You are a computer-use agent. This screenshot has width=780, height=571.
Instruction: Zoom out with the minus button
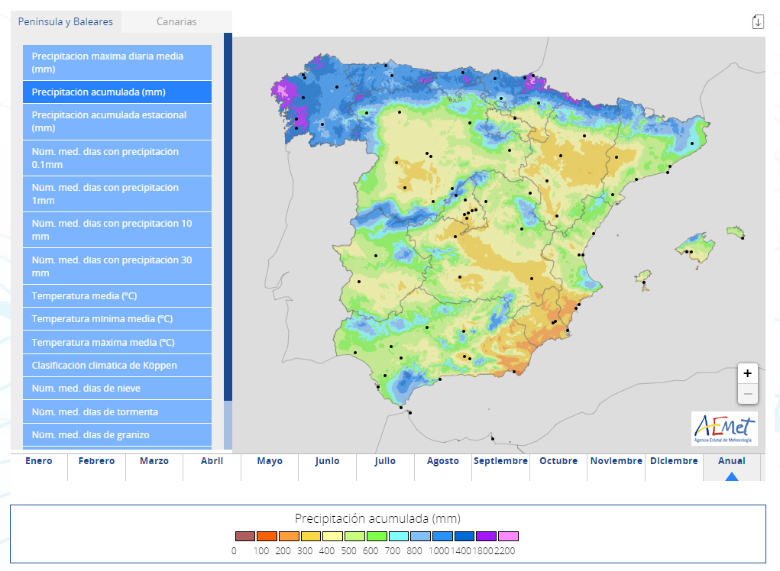click(747, 394)
